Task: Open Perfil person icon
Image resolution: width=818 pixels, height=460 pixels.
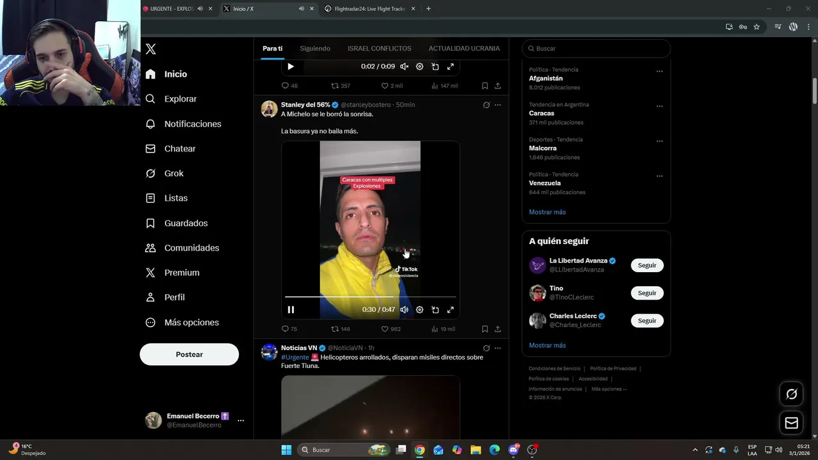Action: 150,297
